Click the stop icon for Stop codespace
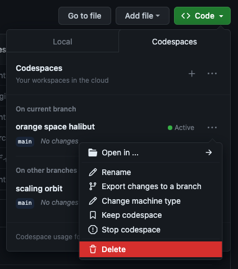Viewport: 238px width, 269px height. tap(93, 230)
